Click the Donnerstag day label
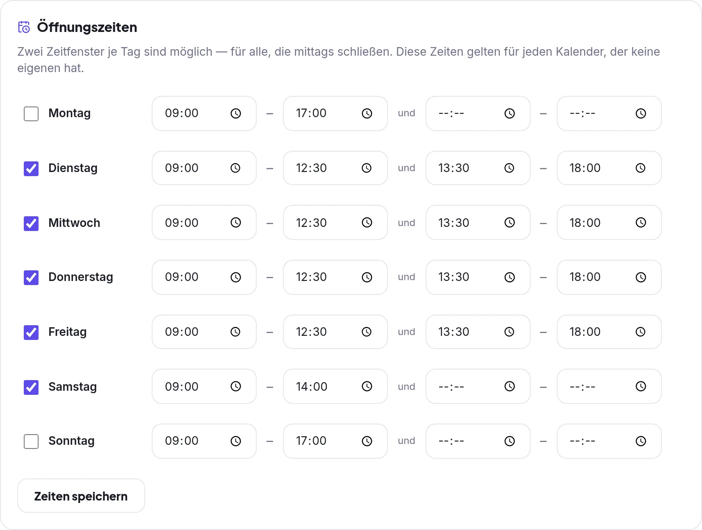The height and width of the screenshot is (530, 702). [81, 277]
